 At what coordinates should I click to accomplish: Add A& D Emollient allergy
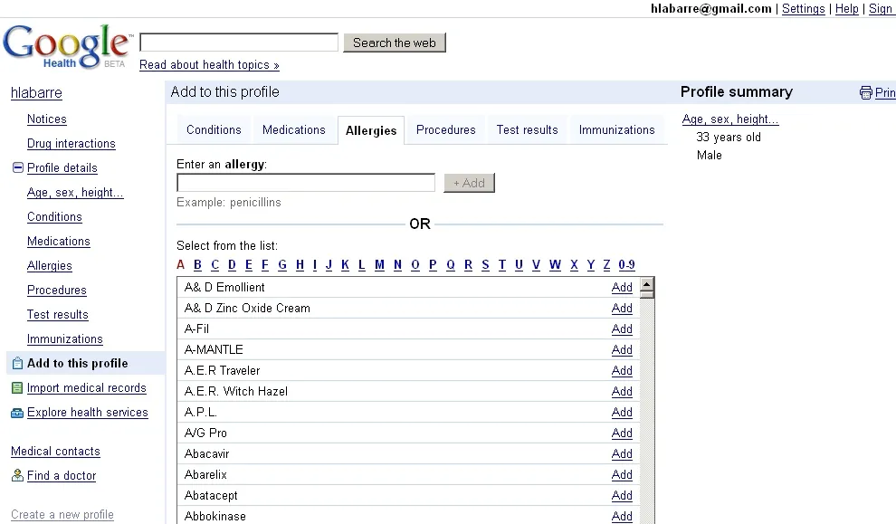pyautogui.click(x=622, y=288)
